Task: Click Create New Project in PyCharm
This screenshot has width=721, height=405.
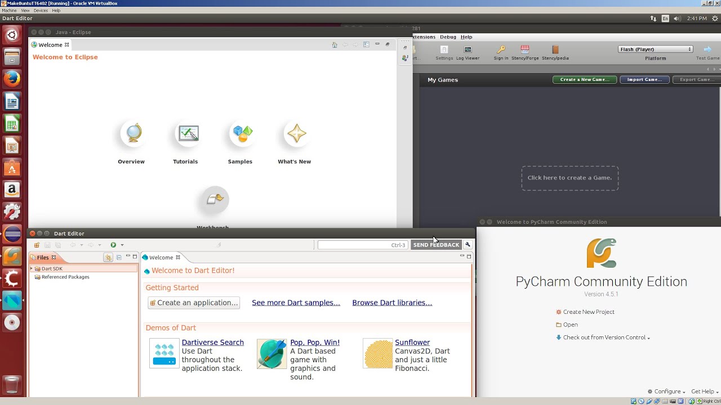Action: tap(585, 312)
